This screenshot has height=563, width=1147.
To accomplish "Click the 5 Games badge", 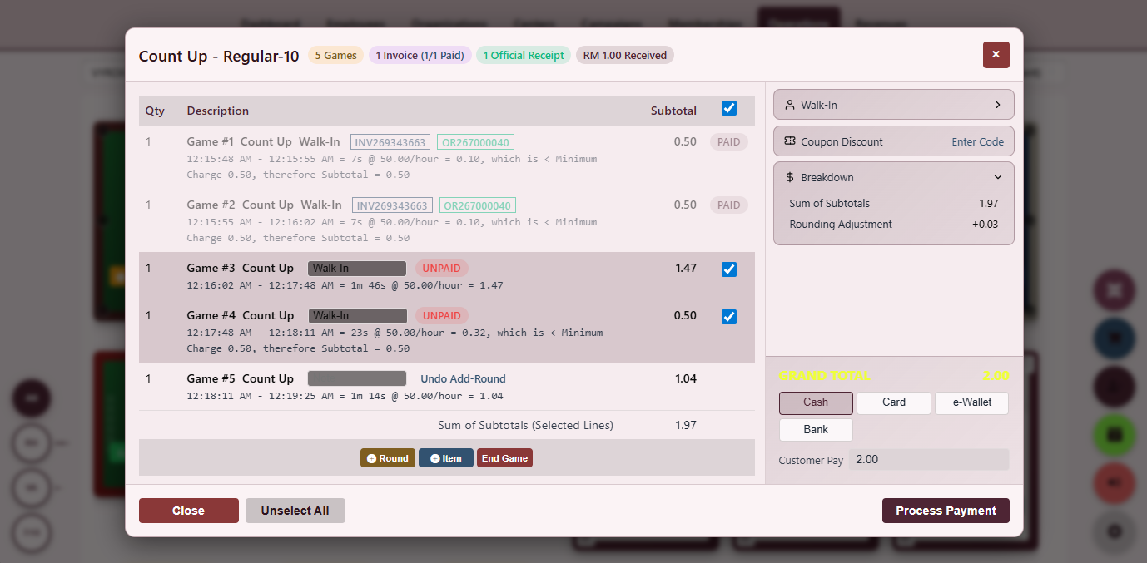I will (x=335, y=56).
